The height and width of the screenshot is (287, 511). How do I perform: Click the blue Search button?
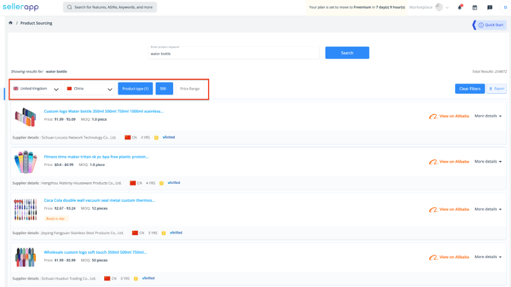tap(347, 53)
